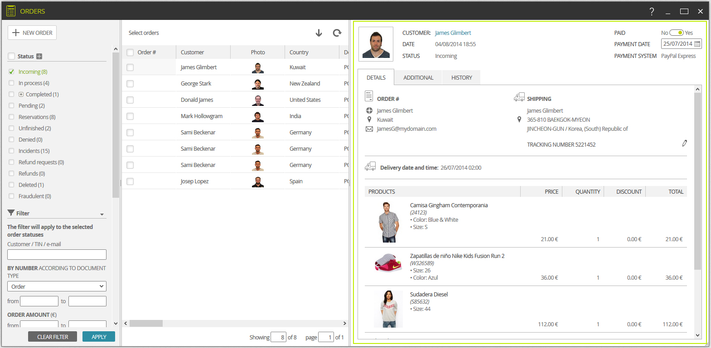Refresh the orders list

tap(337, 33)
